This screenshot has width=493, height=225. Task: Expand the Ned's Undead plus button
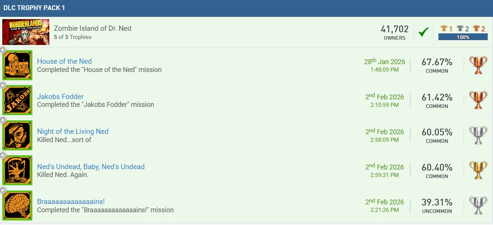click(3, 155)
